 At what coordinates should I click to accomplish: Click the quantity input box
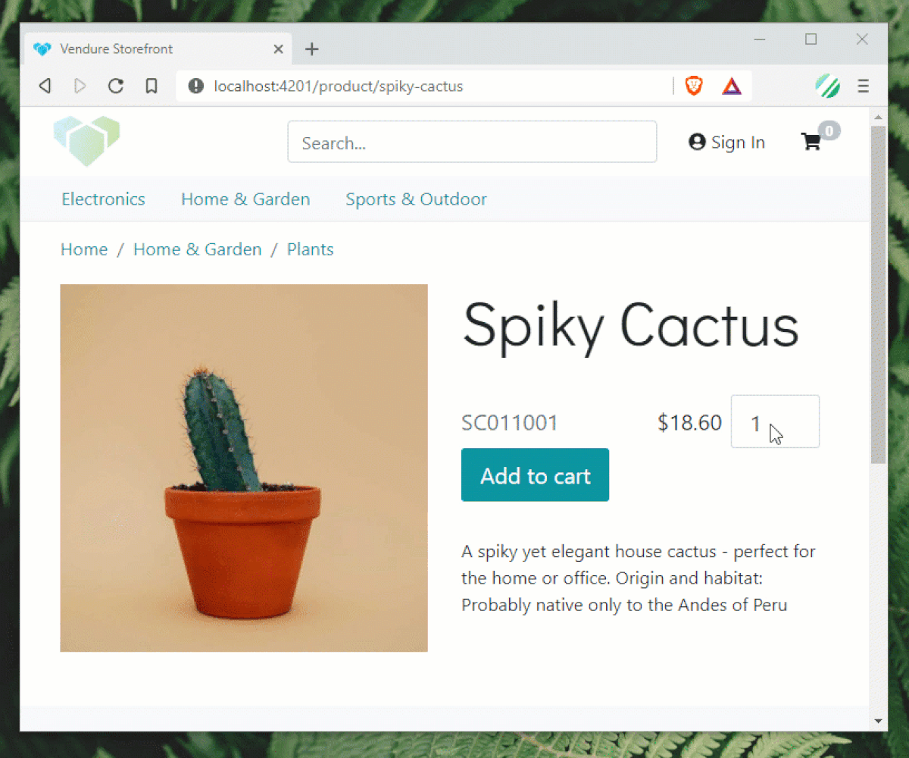[774, 421]
